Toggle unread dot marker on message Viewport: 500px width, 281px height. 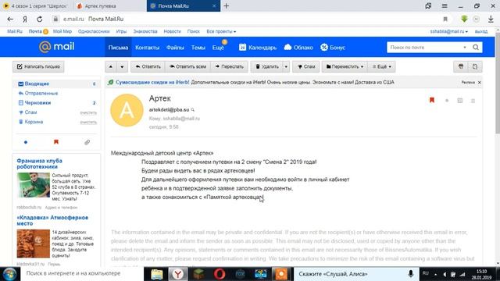pyautogui.click(x=447, y=101)
